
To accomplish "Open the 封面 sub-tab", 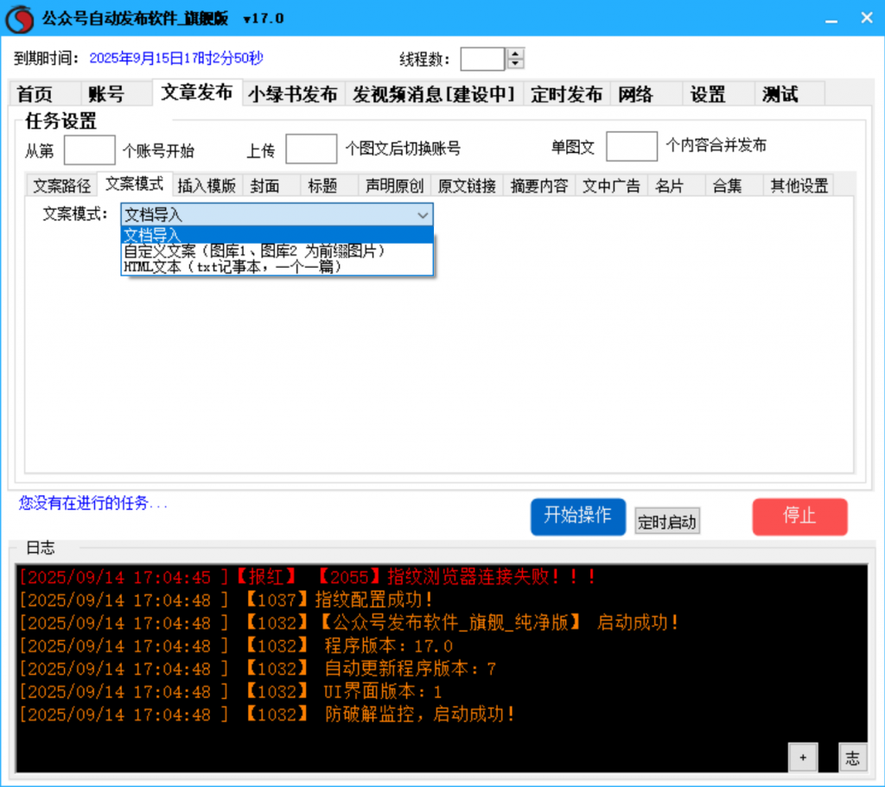I will pos(265,185).
